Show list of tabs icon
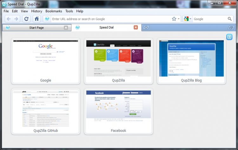This screenshot has height=150, width=238. pyautogui.click(x=231, y=28)
